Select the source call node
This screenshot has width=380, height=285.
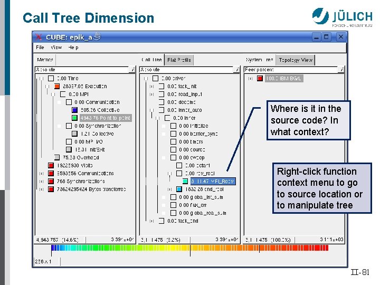pyautogui.click(x=192, y=149)
